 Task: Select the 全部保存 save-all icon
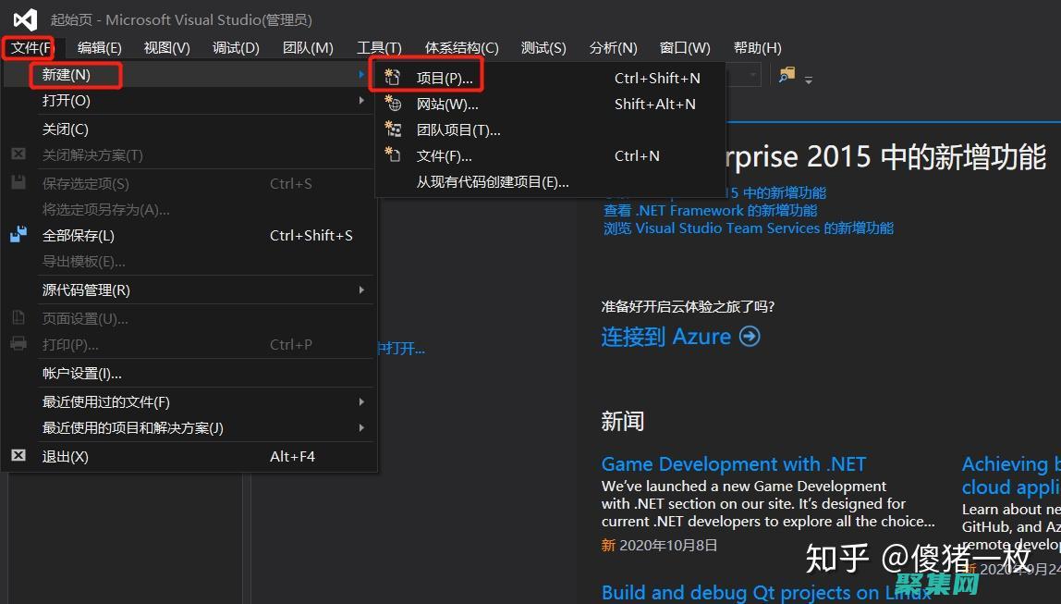point(18,235)
